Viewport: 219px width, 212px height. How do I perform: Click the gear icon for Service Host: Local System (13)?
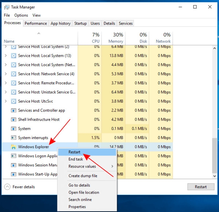pyautogui.click(x=14, y=56)
